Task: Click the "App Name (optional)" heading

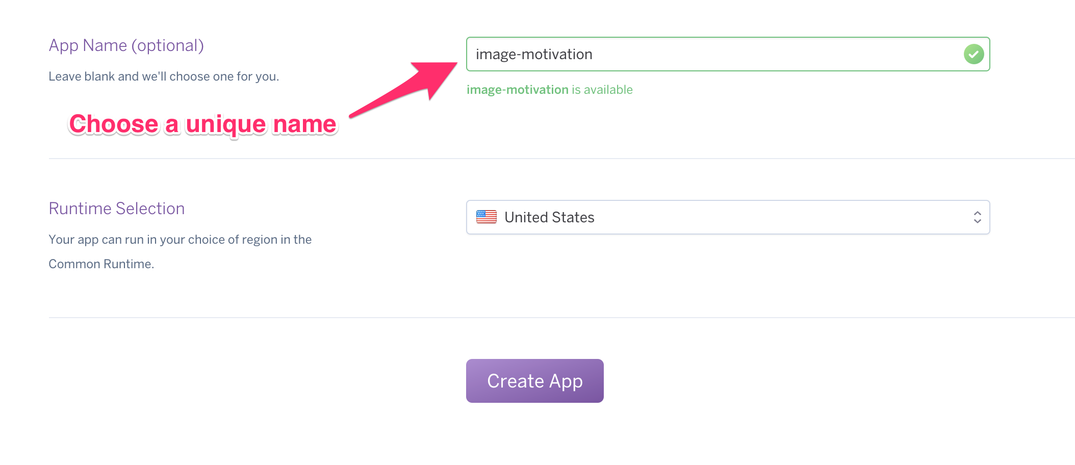Action: tap(126, 45)
